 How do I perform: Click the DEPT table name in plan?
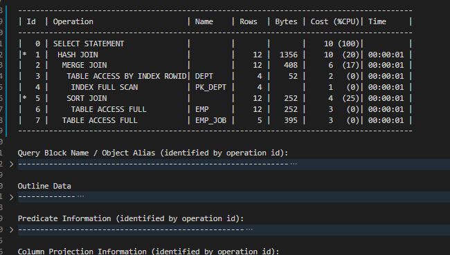(204, 76)
